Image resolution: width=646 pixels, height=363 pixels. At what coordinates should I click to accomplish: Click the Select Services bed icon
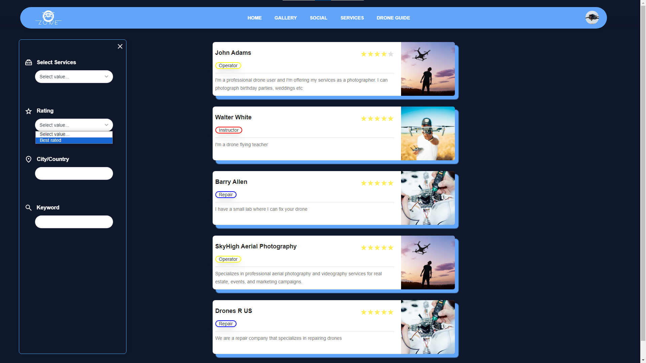click(29, 63)
